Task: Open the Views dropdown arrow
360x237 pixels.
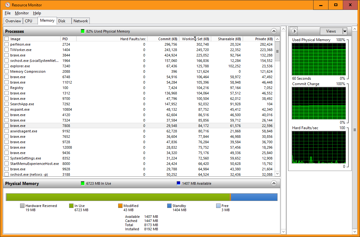Action: pos(344,31)
